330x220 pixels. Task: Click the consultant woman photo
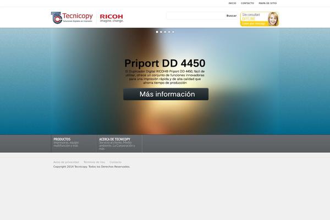tap(273, 19)
